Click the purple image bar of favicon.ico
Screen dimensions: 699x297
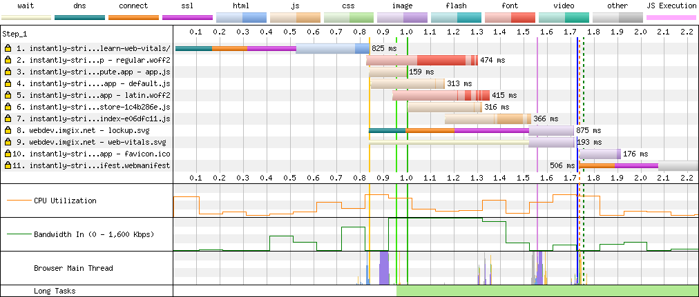[600, 154]
